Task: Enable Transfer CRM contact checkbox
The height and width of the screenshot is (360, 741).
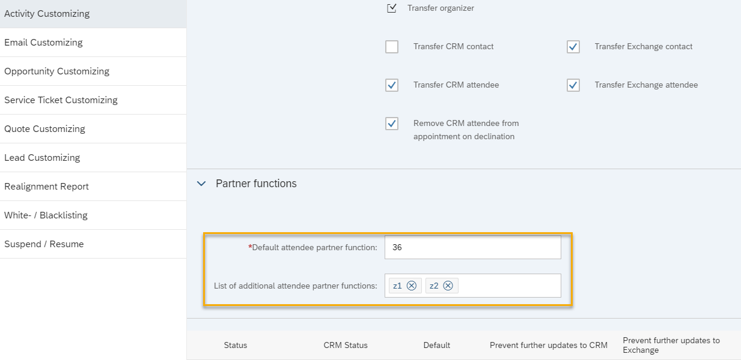Action: click(392, 47)
